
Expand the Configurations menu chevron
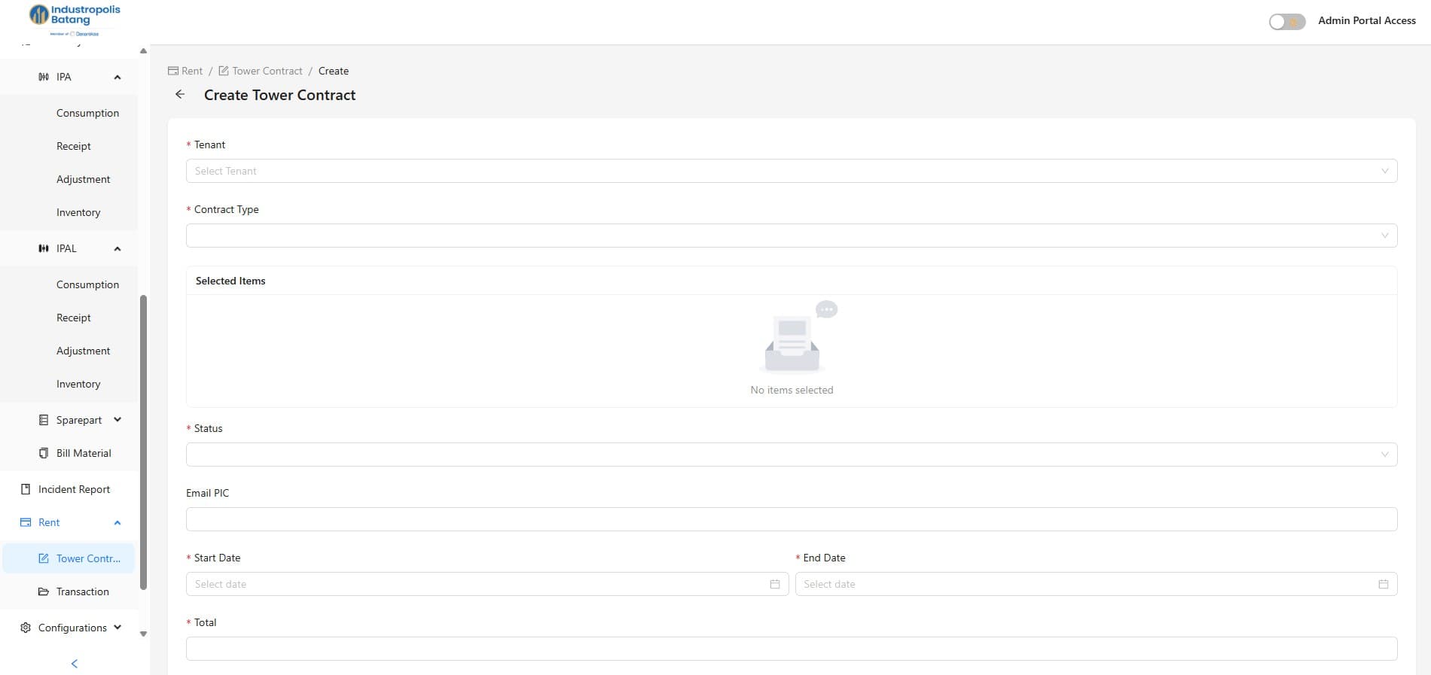(117, 628)
